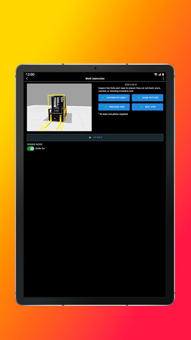
Task: Tap the green icon inside Next Step
Action: click(x=142, y=107)
